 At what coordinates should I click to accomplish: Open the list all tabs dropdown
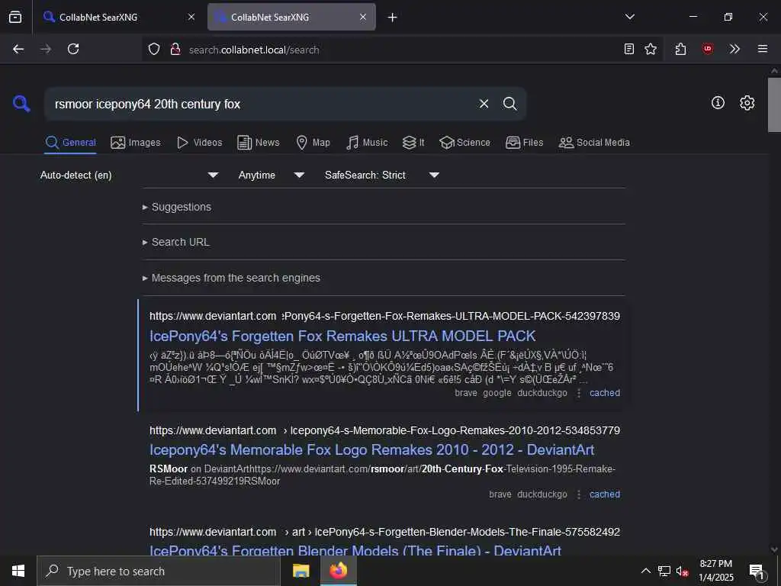tap(630, 17)
